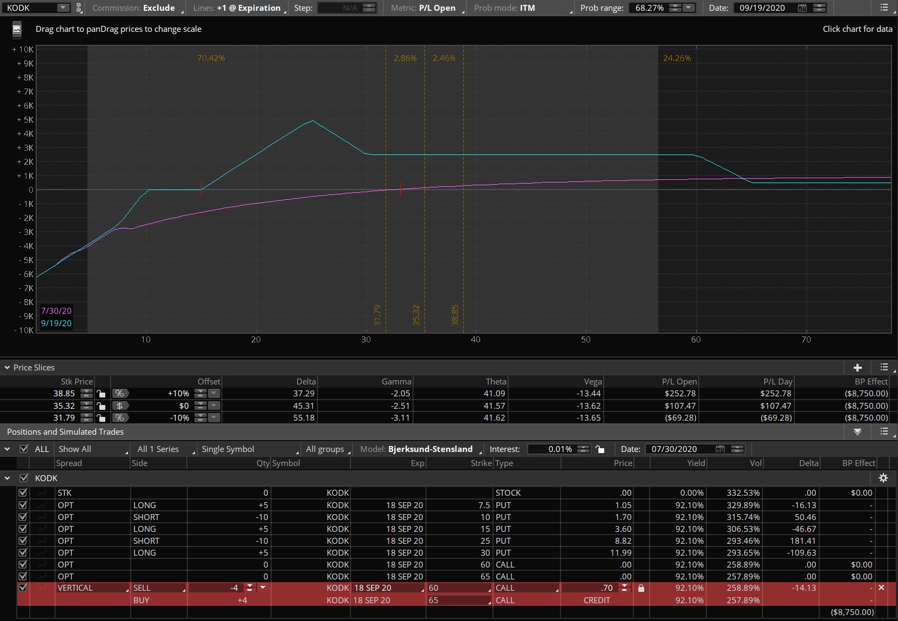Image resolution: width=898 pixels, height=621 pixels.
Task: Add a new price slice with plus icon
Action: tap(858, 368)
